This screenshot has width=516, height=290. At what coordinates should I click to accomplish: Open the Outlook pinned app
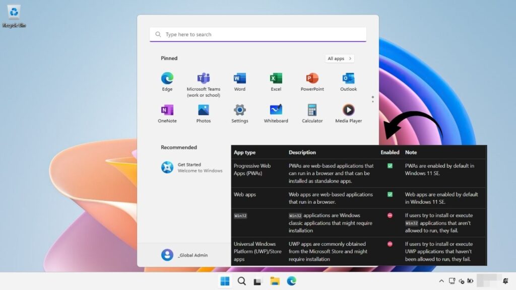pos(348,82)
